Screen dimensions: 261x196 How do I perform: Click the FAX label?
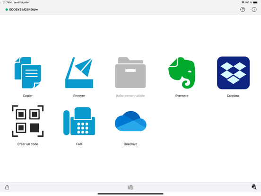coord(79,144)
